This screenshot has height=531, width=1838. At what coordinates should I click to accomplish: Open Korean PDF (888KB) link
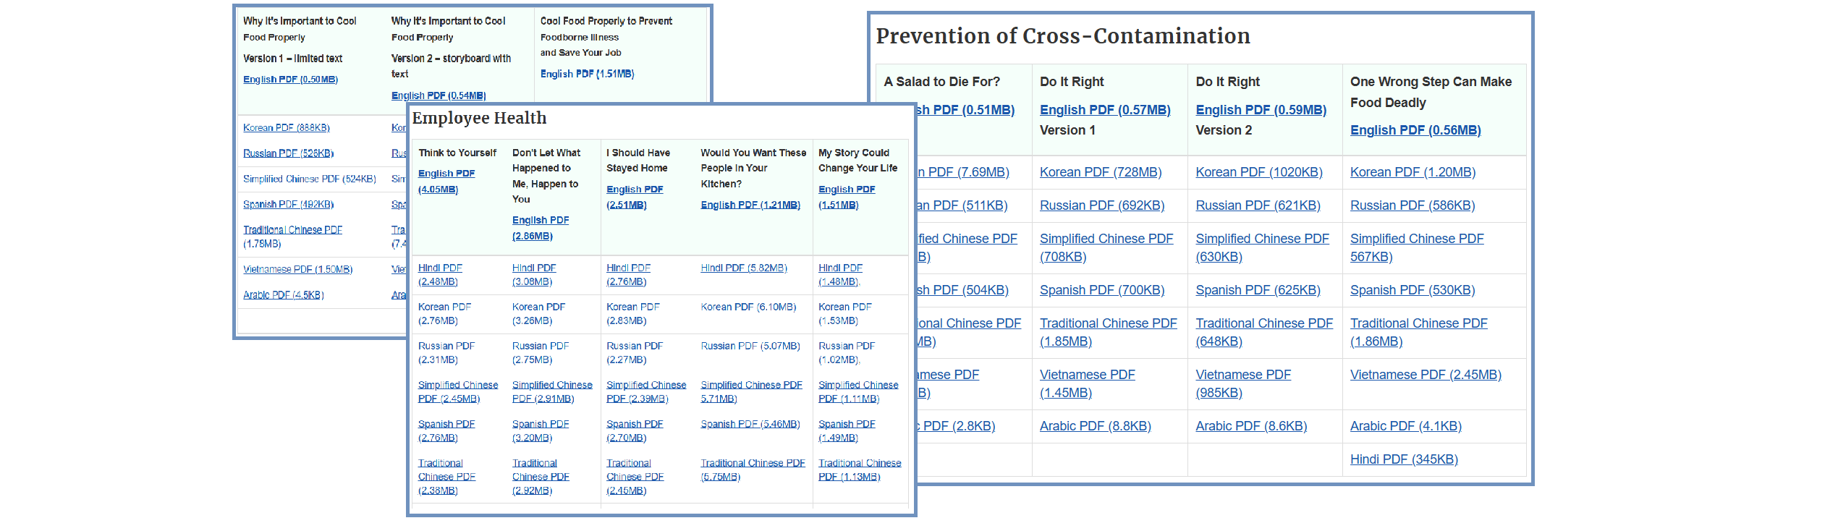[x=286, y=128]
